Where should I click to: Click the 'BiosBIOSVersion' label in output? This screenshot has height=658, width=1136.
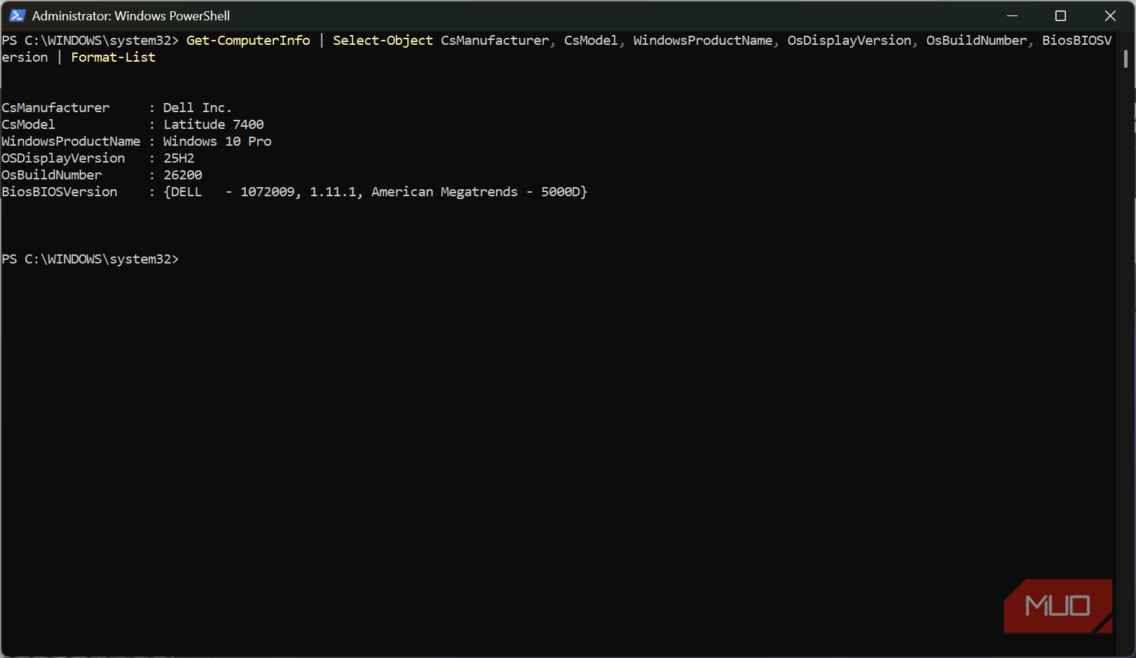point(60,192)
